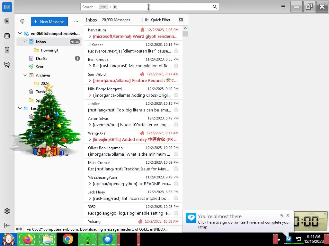This screenshot has width=329, height=246.
Task: Click the online status radio icon
Action: (x=19, y=229)
